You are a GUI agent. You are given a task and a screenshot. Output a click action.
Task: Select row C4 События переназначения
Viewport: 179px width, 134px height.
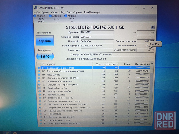point(94,117)
